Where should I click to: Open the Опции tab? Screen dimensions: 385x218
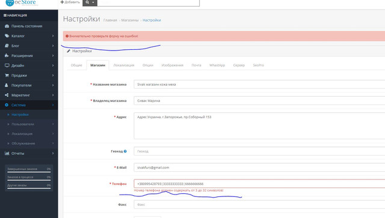coord(148,65)
